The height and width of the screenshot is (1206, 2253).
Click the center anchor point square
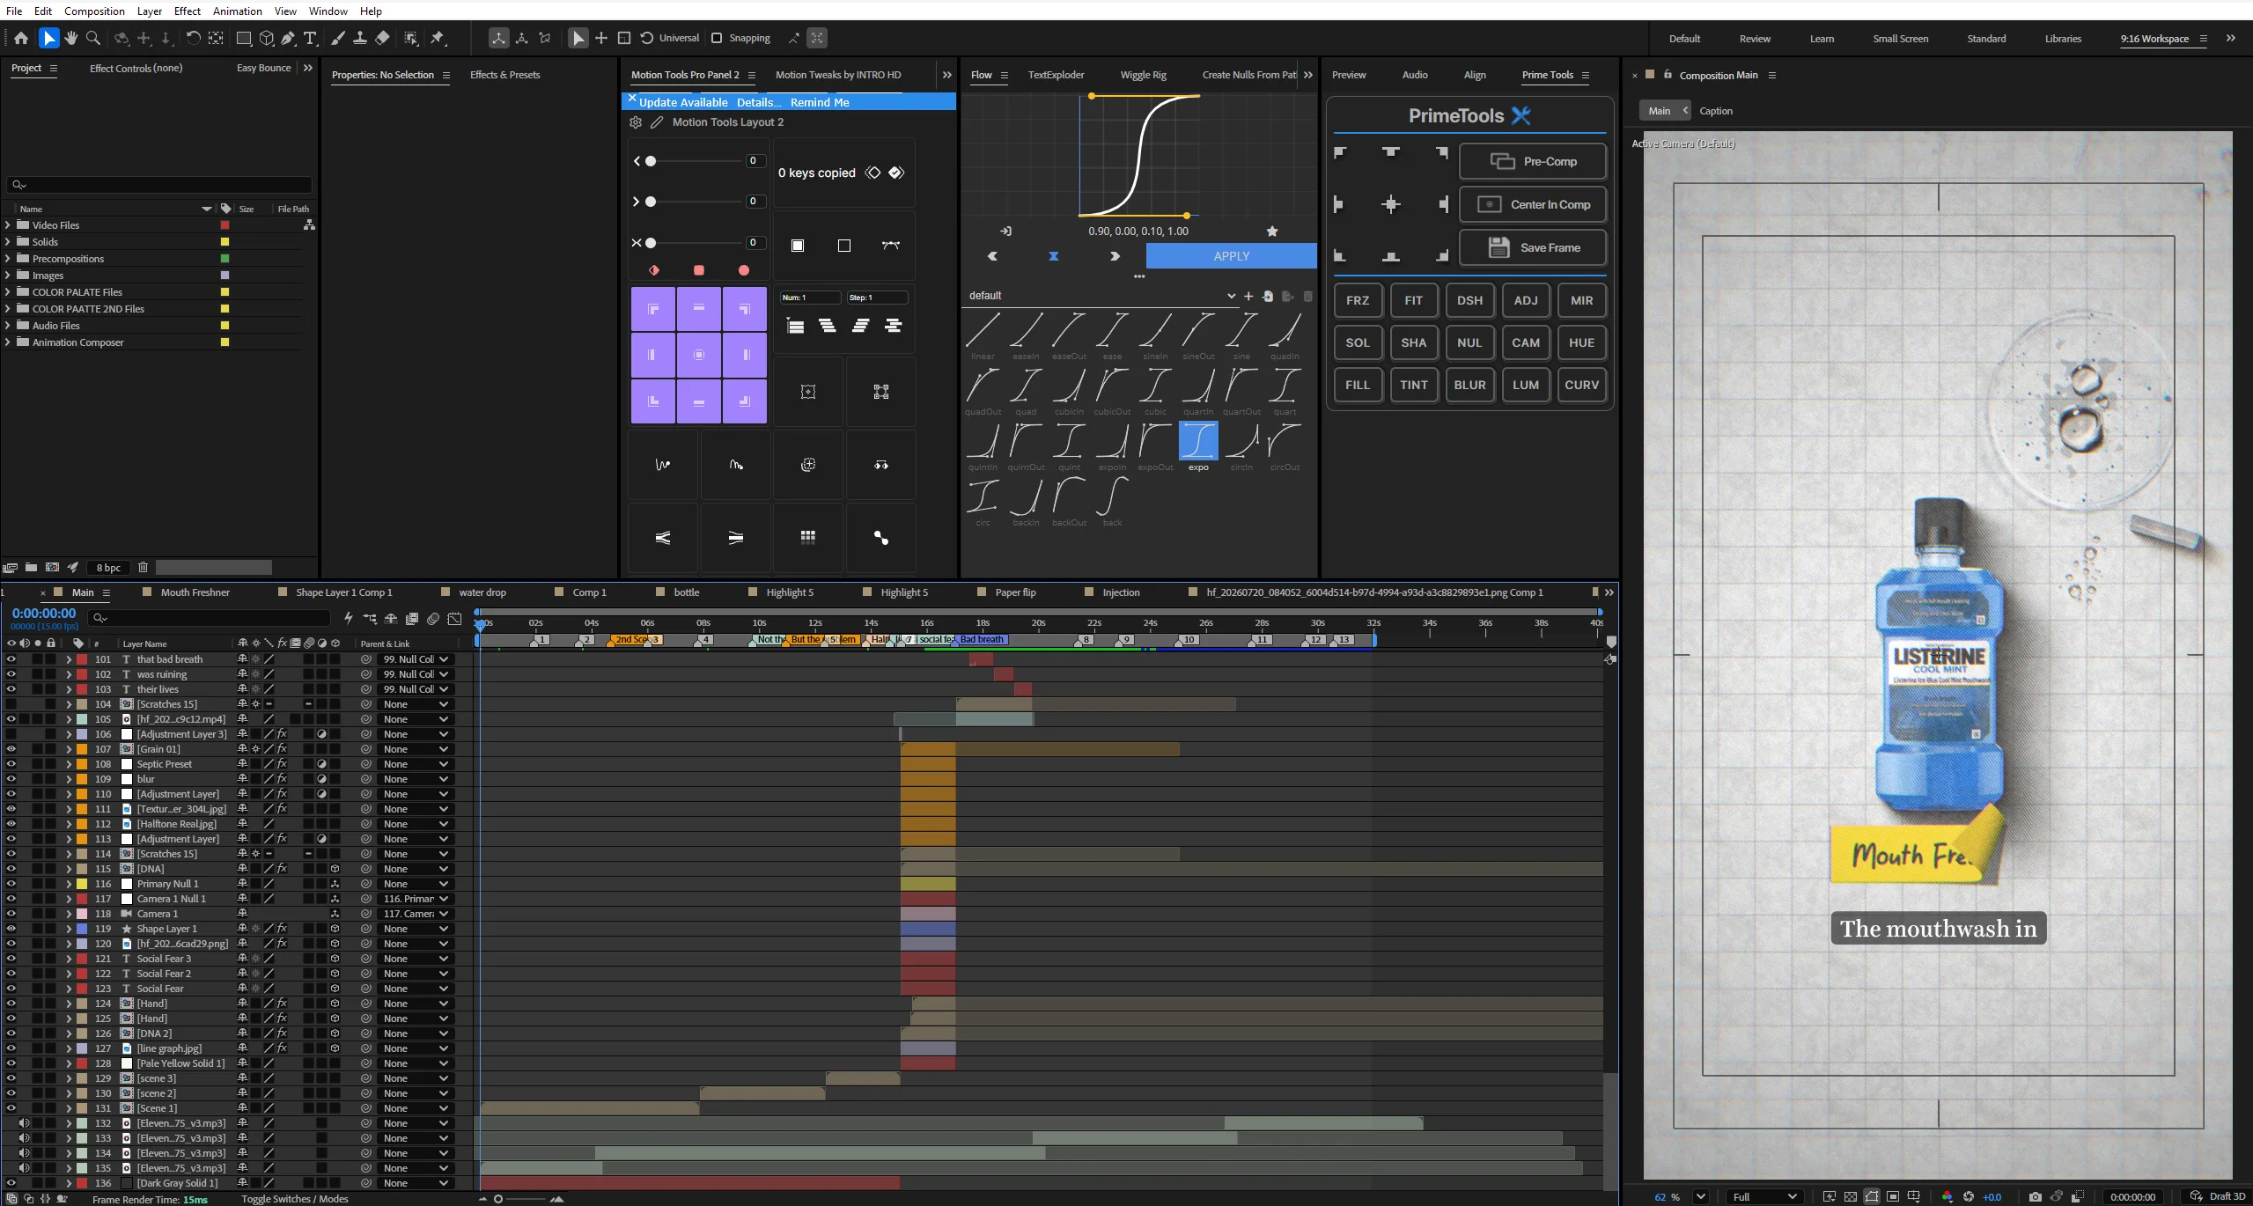tap(699, 355)
